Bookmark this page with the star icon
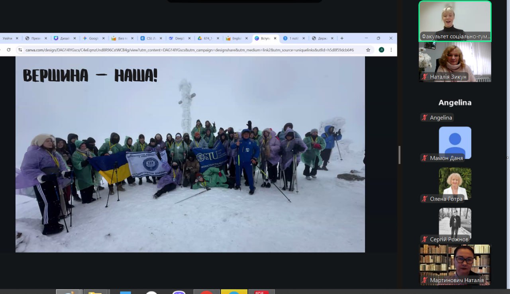The height and width of the screenshot is (294, 510). coord(368,50)
